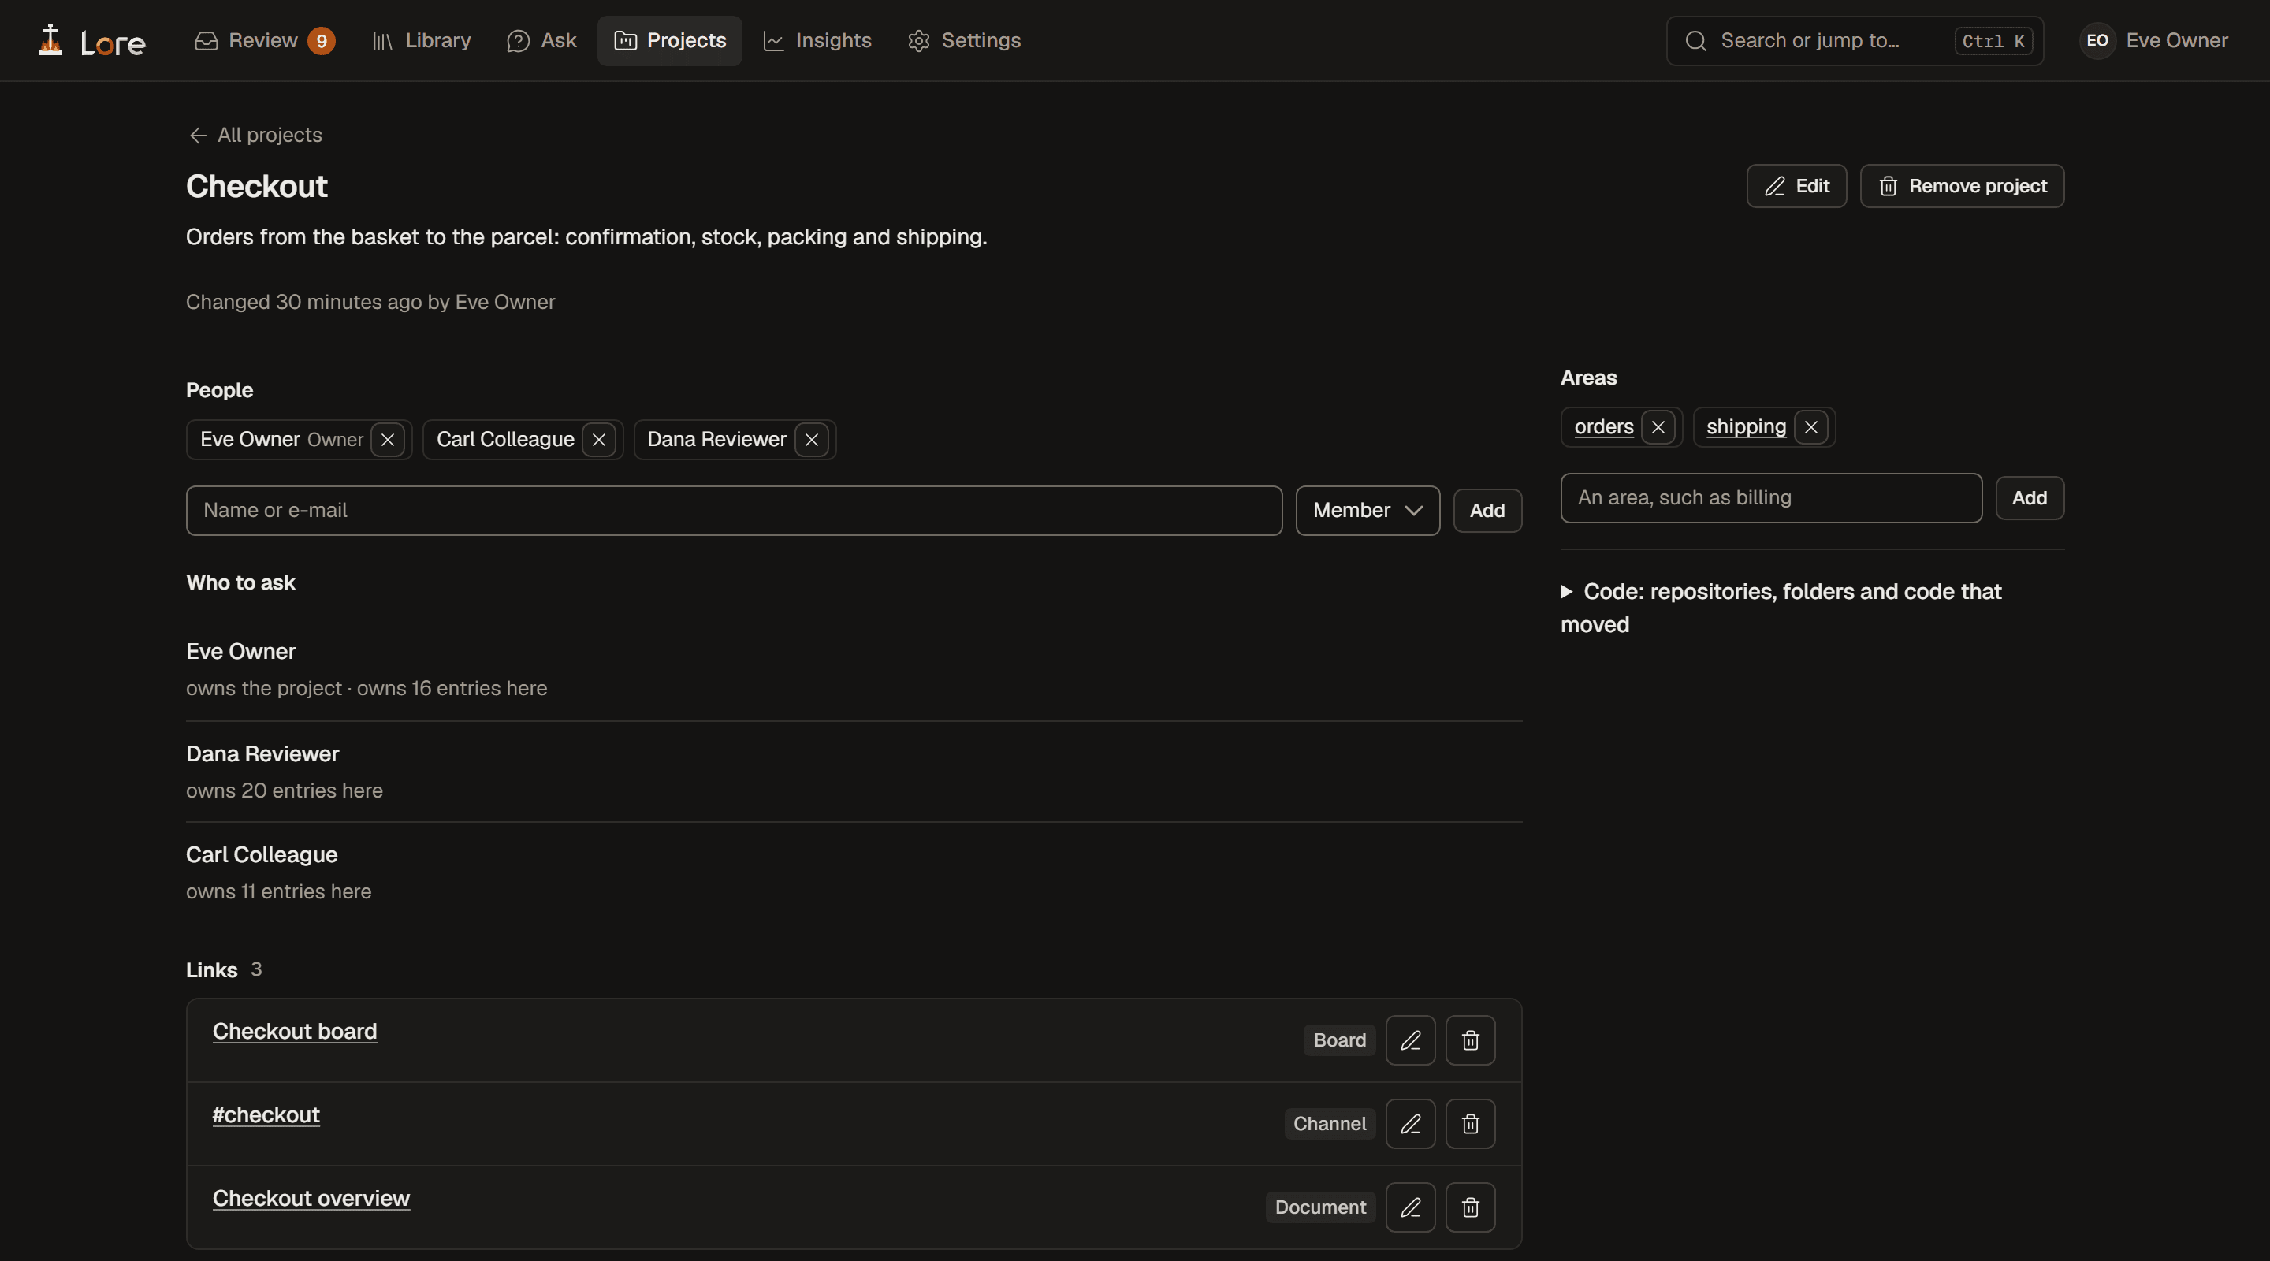This screenshot has height=1261, width=2270.
Task: Open the Checkout overview link
Action: [311, 1199]
